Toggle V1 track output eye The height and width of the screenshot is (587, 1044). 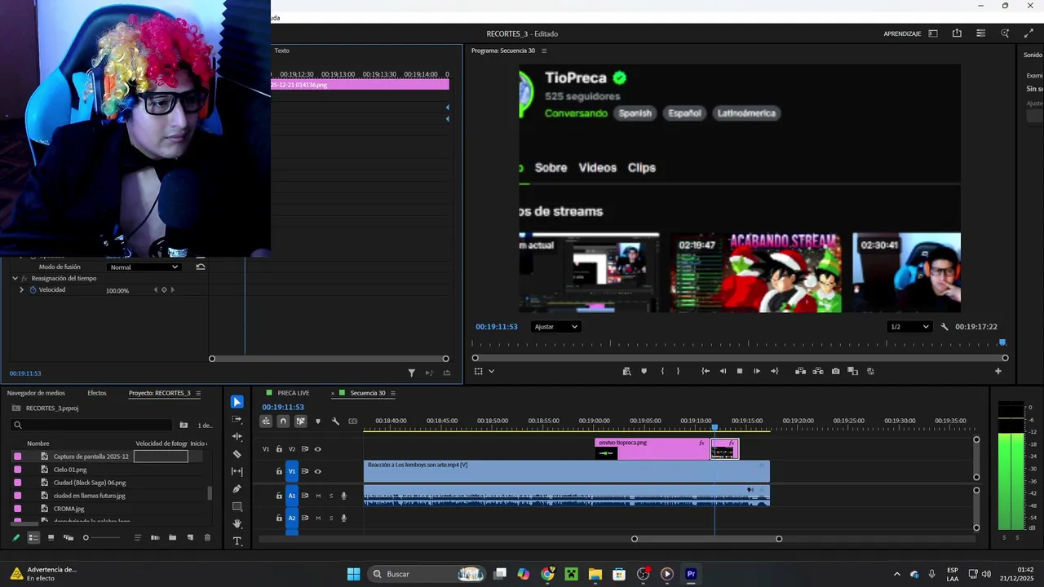tap(317, 471)
